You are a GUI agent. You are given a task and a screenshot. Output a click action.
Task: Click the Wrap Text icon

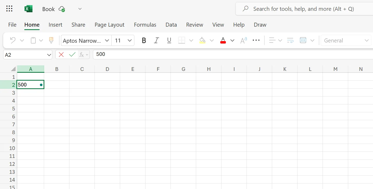click(290, 40)
